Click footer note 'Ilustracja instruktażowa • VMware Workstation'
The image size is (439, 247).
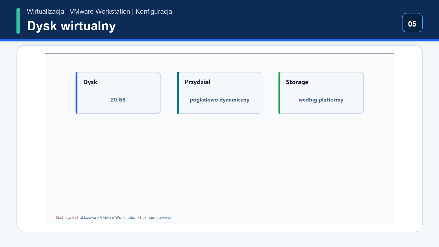(x=96, y=218)
